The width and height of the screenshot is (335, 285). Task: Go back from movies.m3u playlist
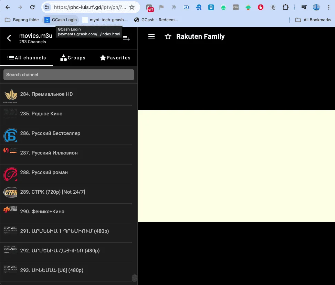click(x=9, y=38)
